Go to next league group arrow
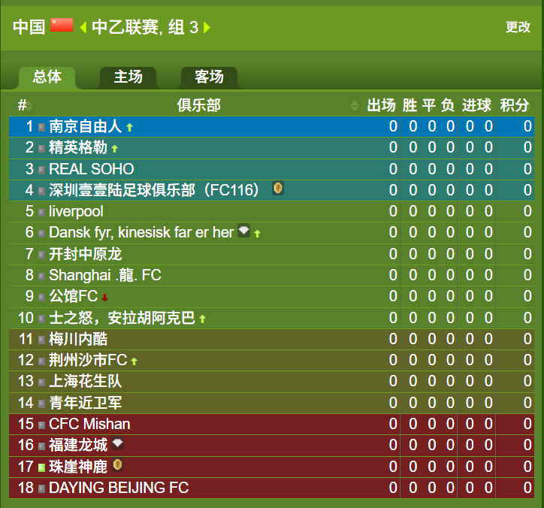Image resolution: width=544 pixels, height=508 pixels. coord(207,27)
